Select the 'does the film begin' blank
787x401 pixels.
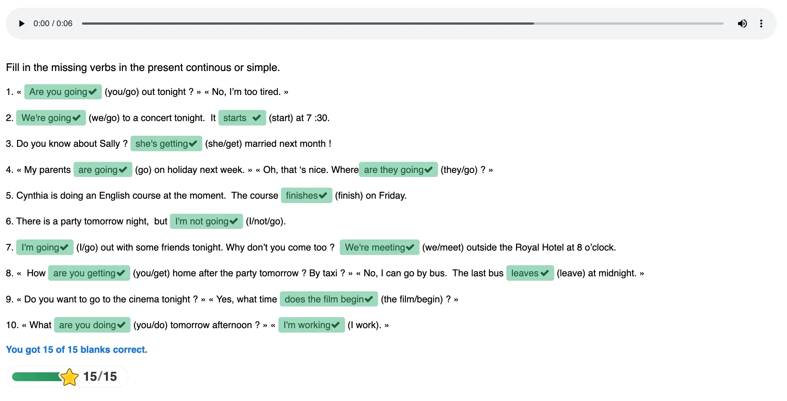pyautogui.click(x=324, y=299)
